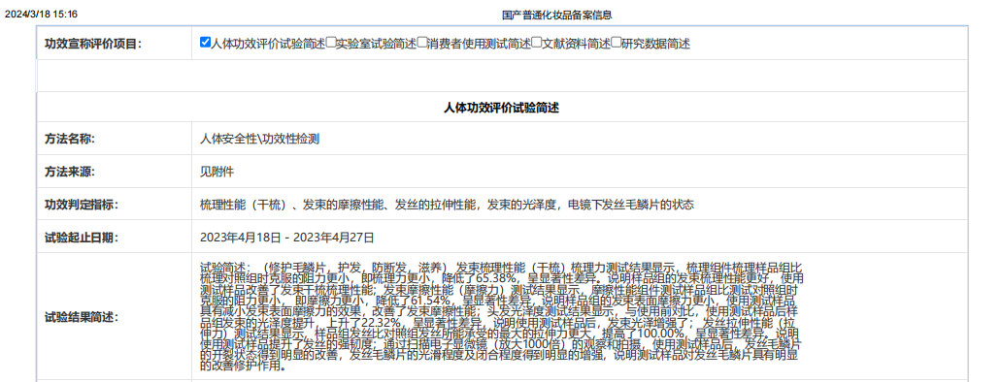The height and width of the screenshot is (382, 1001).
Task: Click the 试验简述 results paragraph
Action: pos(502,316)
